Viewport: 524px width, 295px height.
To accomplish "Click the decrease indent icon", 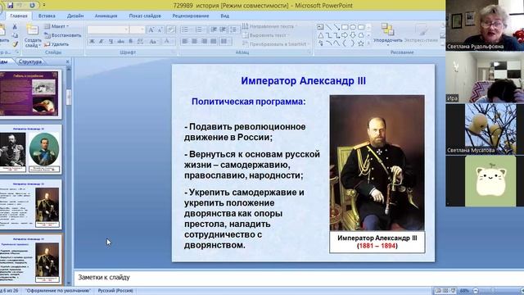I will 214,29.
